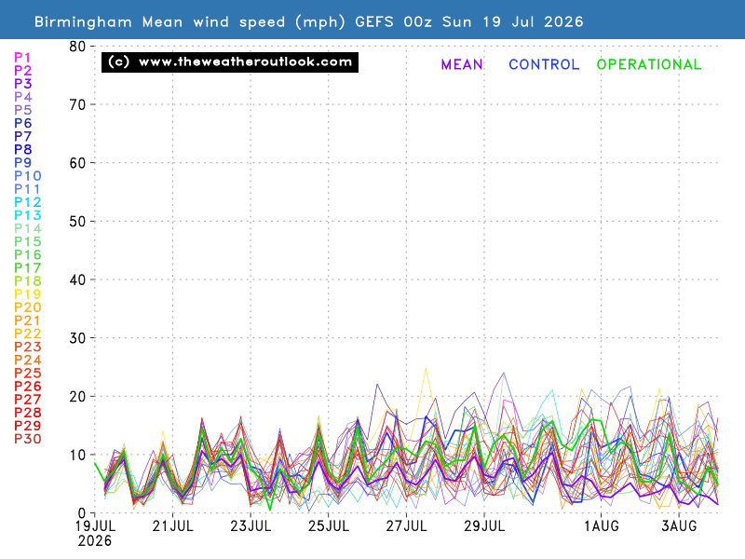Select the P15 legend entry
745x559 pixels.
tap(28, 241)
